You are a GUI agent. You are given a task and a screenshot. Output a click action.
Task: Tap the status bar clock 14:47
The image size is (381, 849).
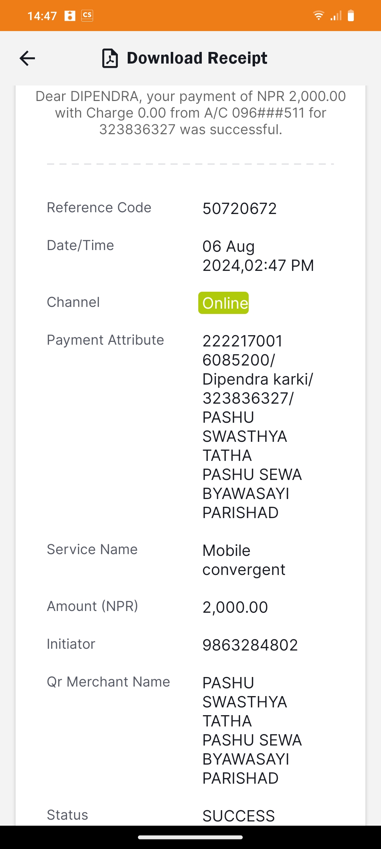(42, 16)
